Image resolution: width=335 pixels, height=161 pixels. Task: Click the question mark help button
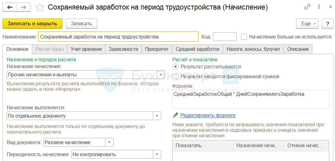pos(327,24)
